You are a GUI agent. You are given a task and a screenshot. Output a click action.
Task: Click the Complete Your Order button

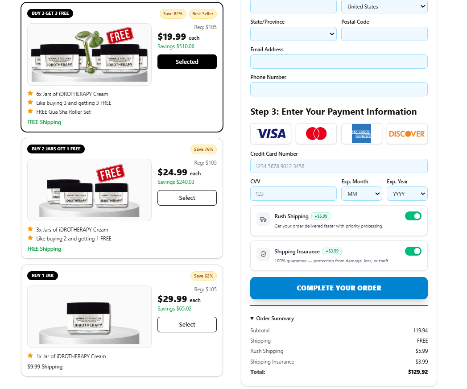(339, 288)
